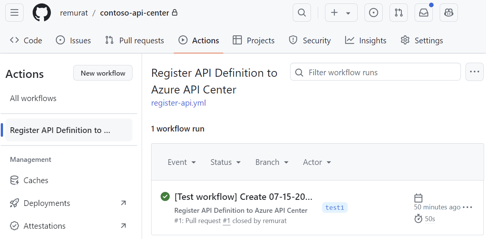Open the pull requests icon in the header

[398, 12]
